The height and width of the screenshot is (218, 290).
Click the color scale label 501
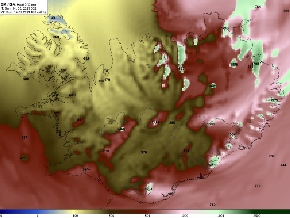148,216
